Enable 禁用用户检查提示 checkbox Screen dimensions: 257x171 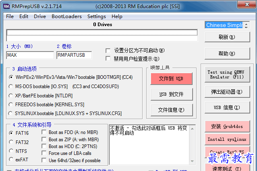click(108, 58)
